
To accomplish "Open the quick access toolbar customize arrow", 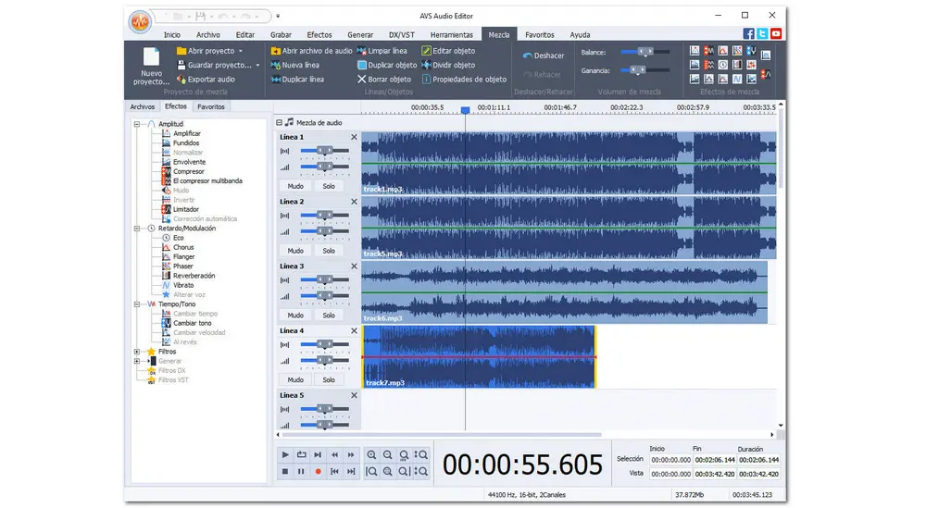I will click(278, 16).
